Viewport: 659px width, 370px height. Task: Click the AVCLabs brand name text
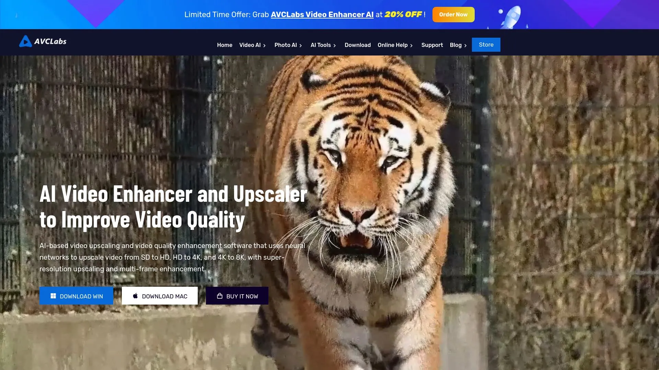[x=50, y=41]
